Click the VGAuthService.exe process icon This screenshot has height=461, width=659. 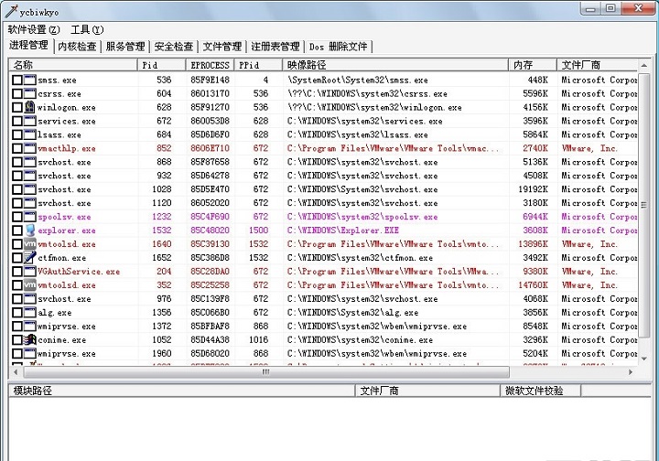coord(30,272)
